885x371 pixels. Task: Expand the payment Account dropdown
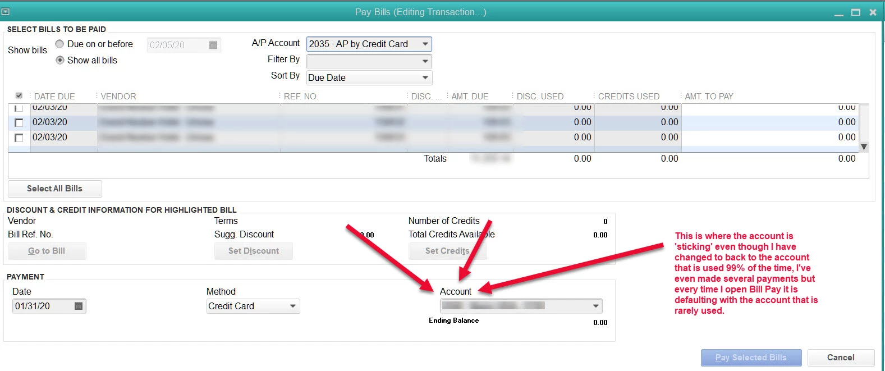(x=596, y=306)
